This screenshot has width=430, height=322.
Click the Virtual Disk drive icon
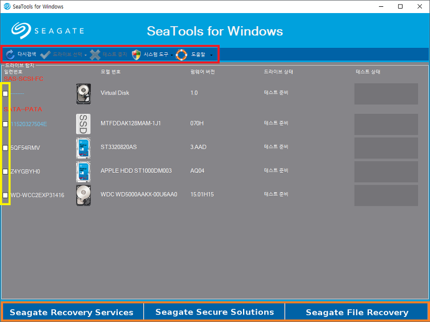pos(84,94)
